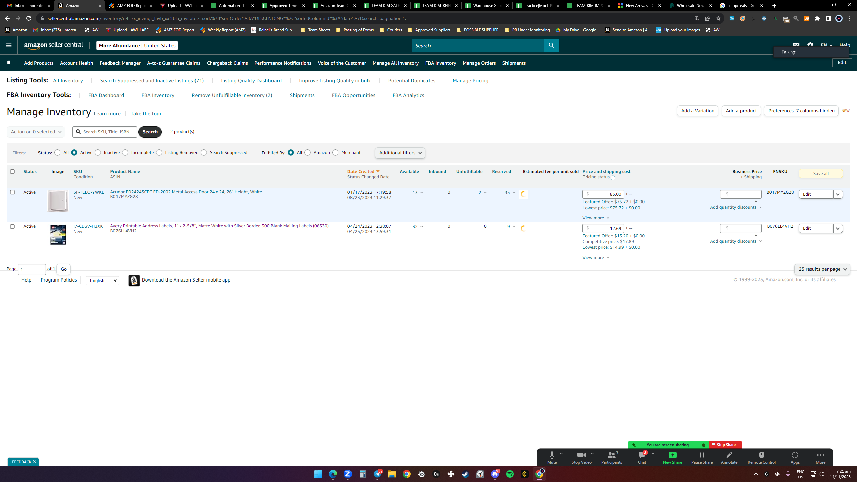Click Pause Share in Zoom toolbar
857x482 pixels.
702,457
